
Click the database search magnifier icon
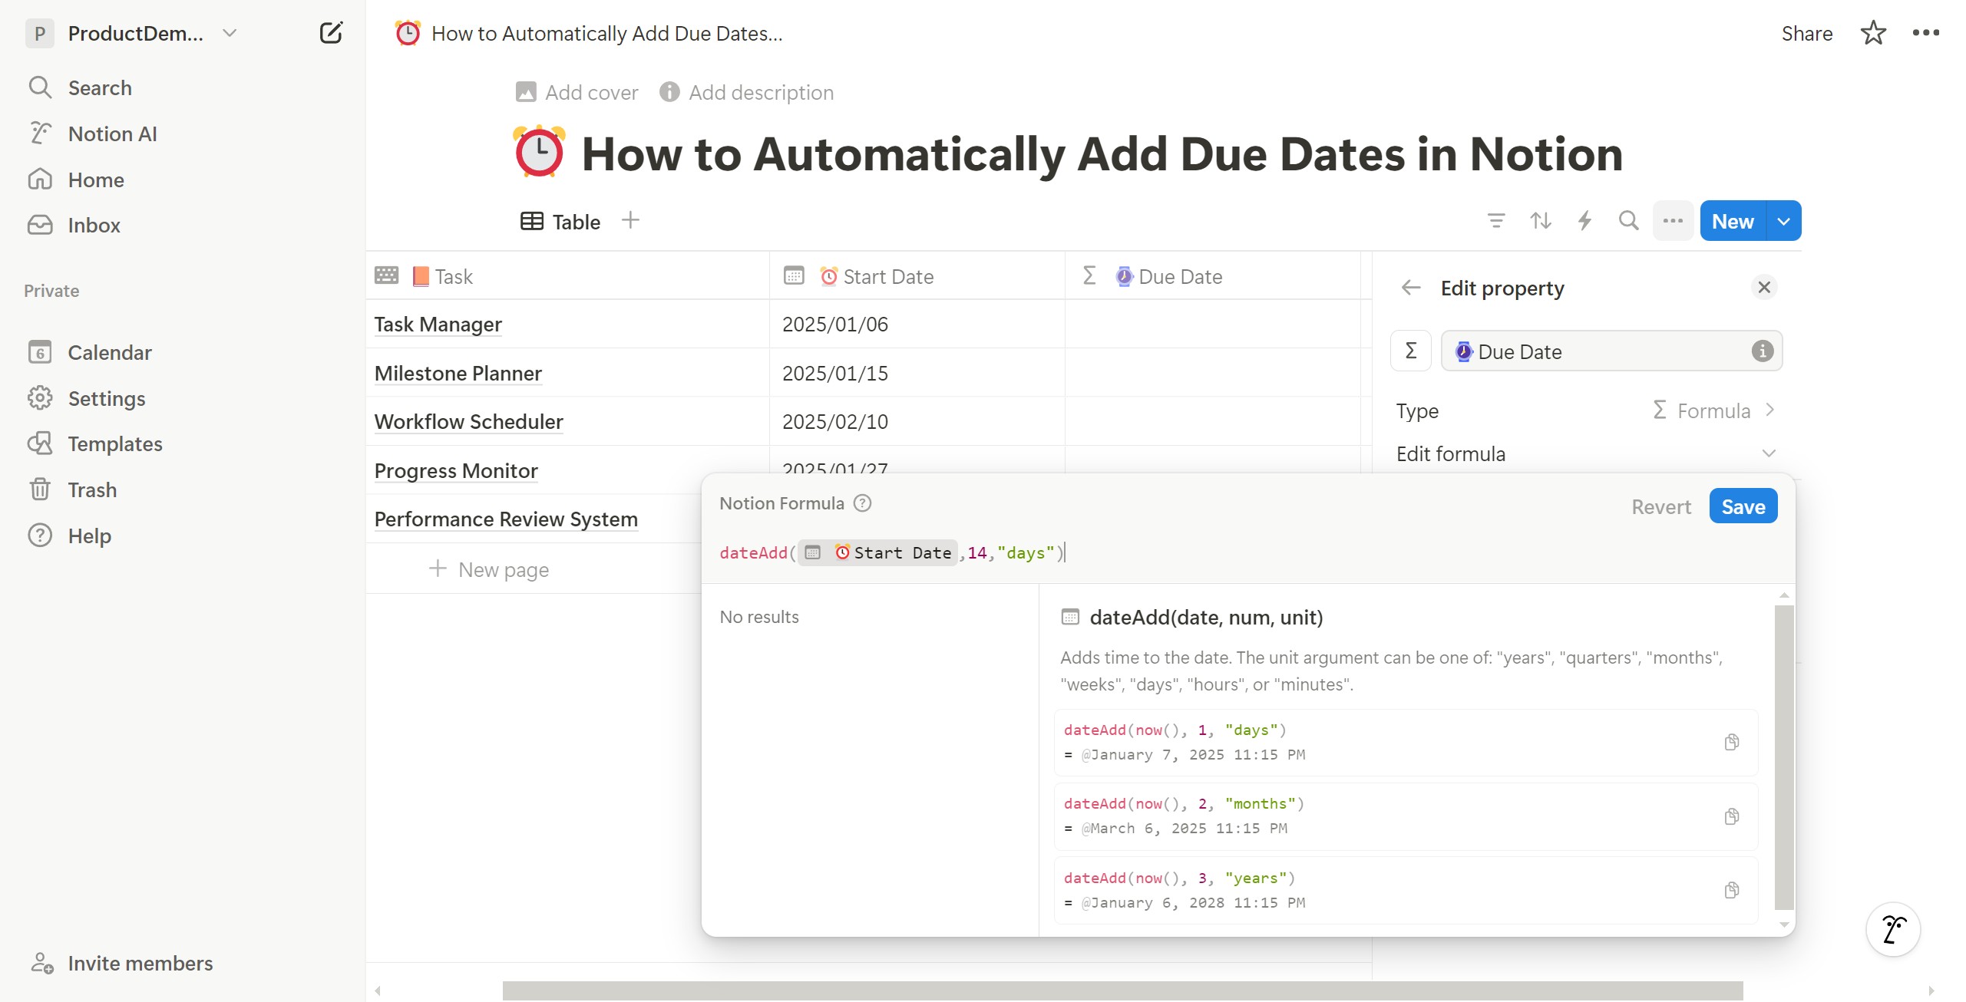pos(1628,221)
